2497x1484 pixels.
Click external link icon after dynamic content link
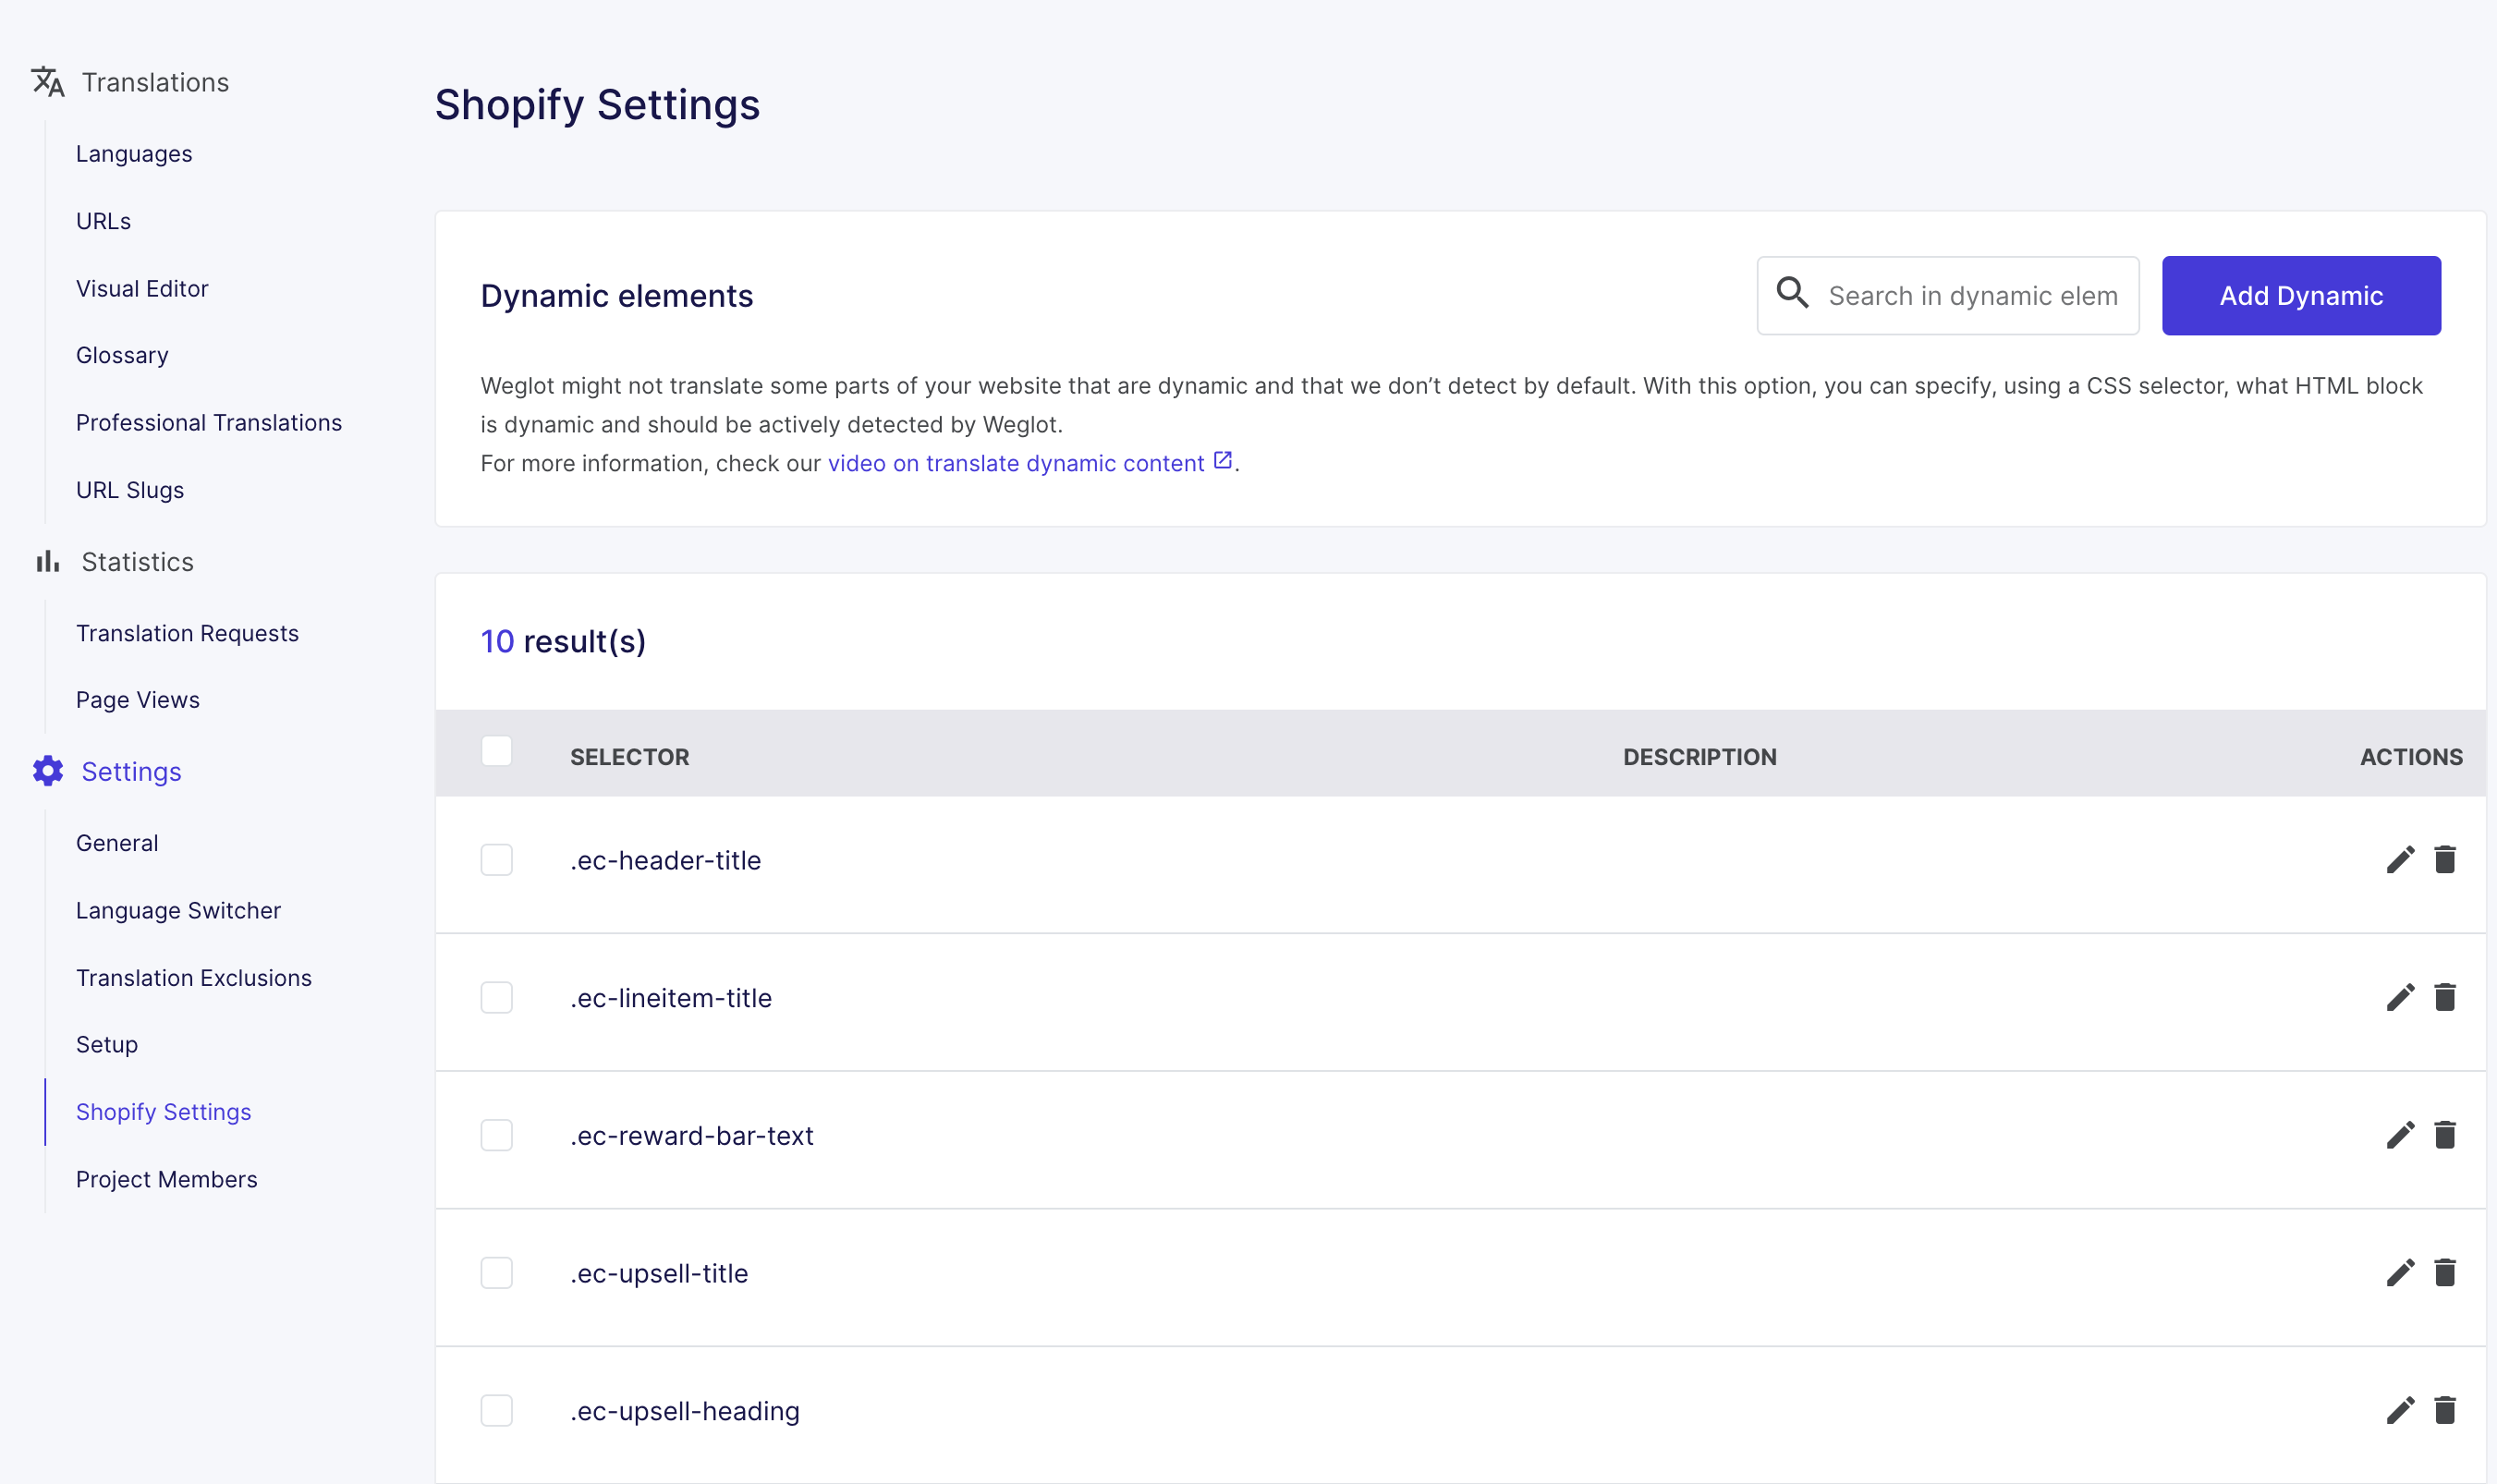click(x=1222, y=460)
